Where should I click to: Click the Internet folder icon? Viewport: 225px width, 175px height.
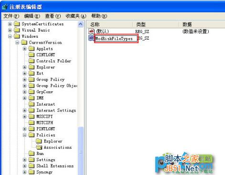(x=32, y=104)
